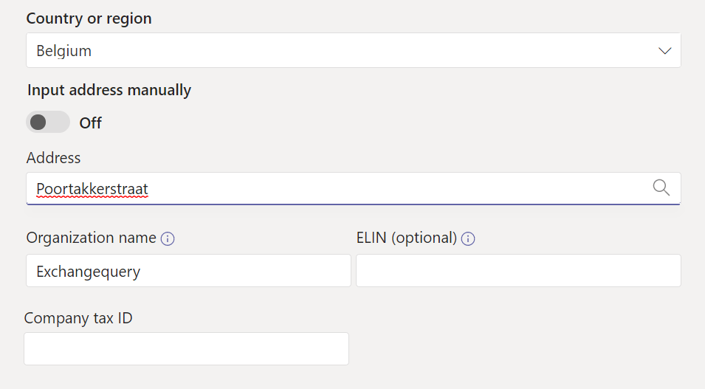Click the magnifier search icon in Address
Viewport: 705px width, 389px height.
(x=661, y=188)
